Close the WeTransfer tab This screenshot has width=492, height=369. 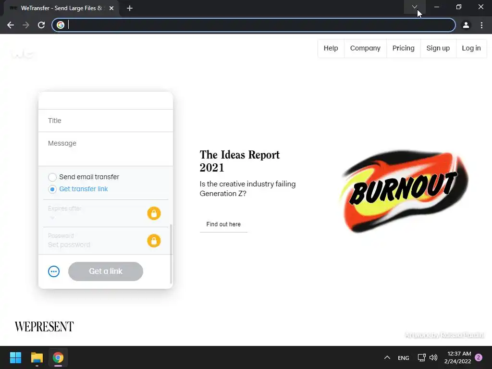pyautogui.click(x=111, y=8)
